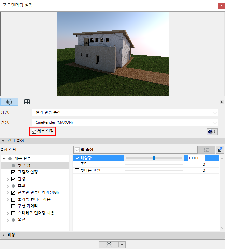Expand 물리적 렌더러 사용 node
Screen dimensions: 225x249
click(x=8, y=200)
